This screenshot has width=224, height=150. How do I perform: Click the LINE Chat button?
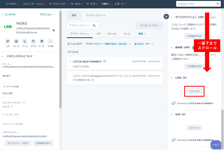pos(194,91)
